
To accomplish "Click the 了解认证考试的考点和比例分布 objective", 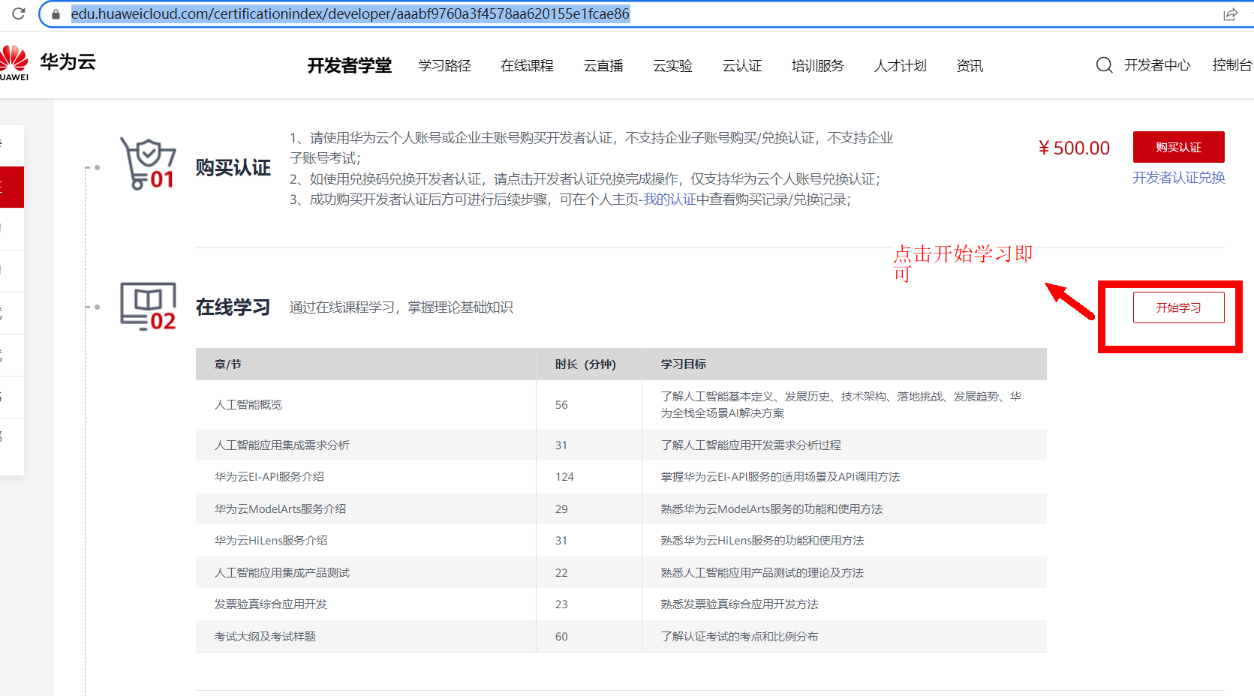I will click(x=740, y=637).
